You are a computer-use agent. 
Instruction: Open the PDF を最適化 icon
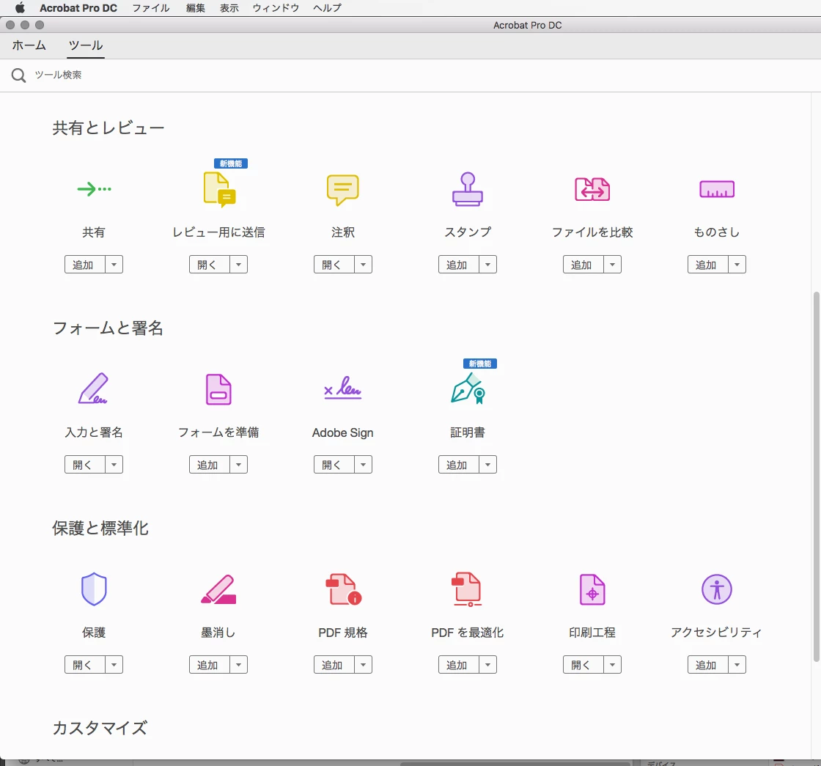[466, 589]
